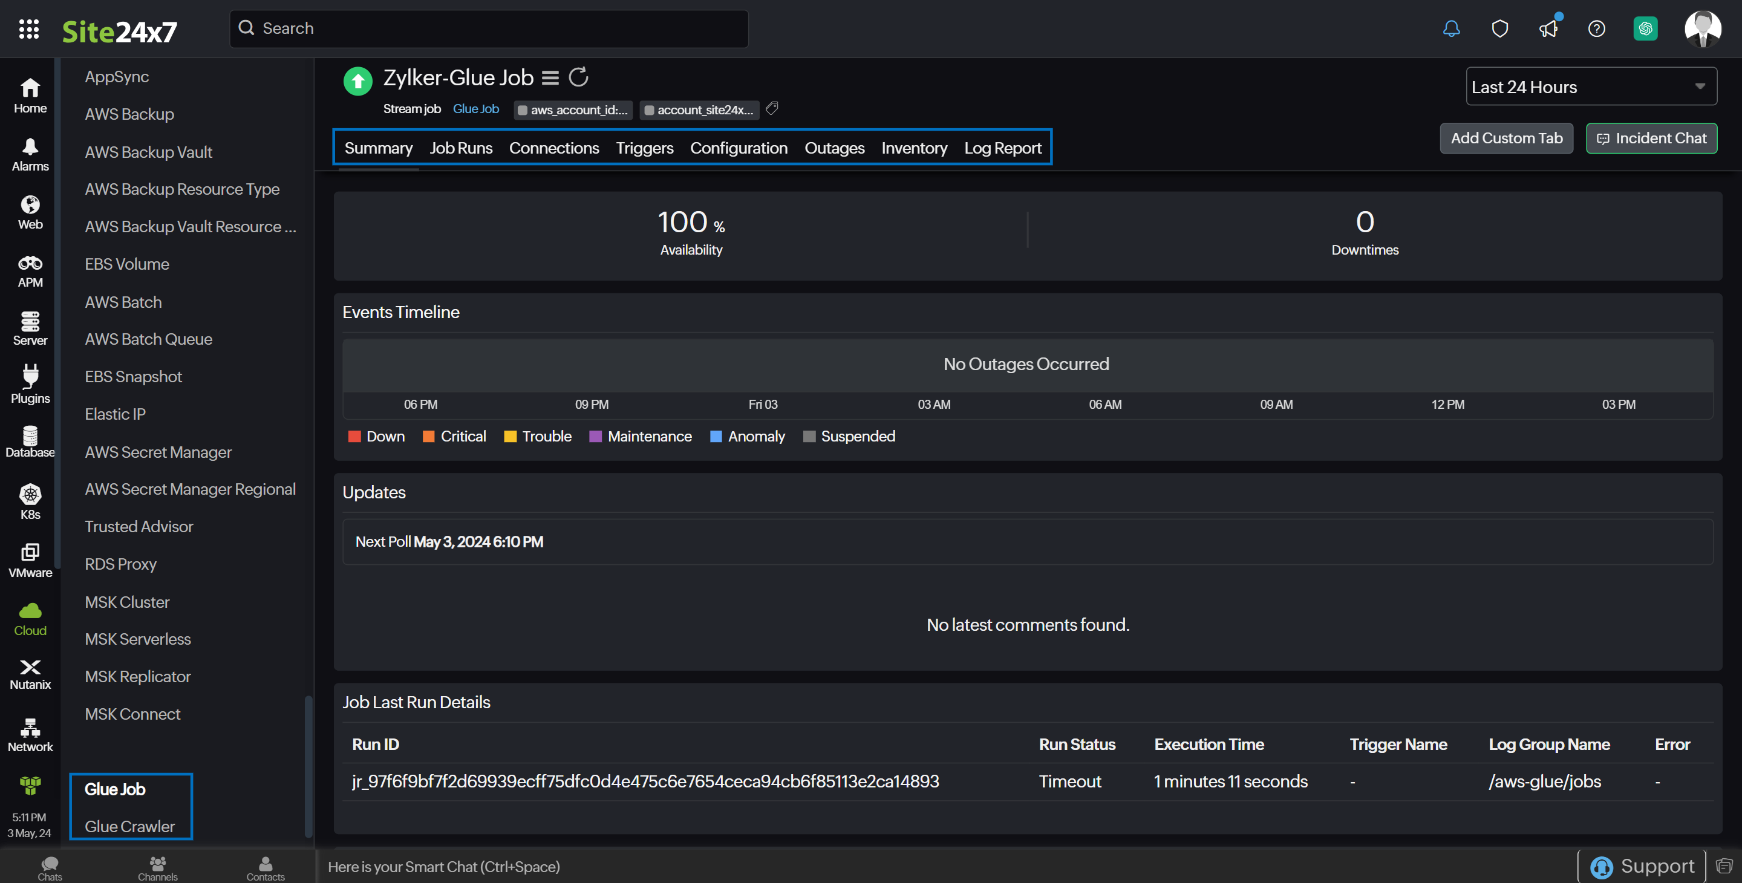Click the Down red legend swatch

[354, 436]
